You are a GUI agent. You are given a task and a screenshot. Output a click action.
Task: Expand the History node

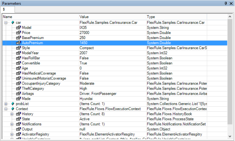click(x=12, y=114)
